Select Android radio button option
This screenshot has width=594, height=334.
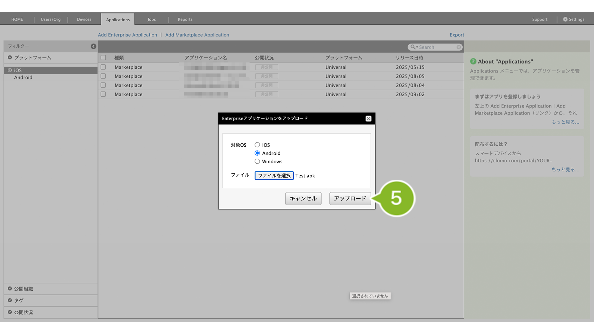point(257,153)
